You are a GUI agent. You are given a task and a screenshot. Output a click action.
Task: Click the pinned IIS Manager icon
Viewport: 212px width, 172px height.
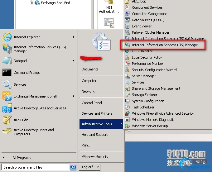click(7, 49)
